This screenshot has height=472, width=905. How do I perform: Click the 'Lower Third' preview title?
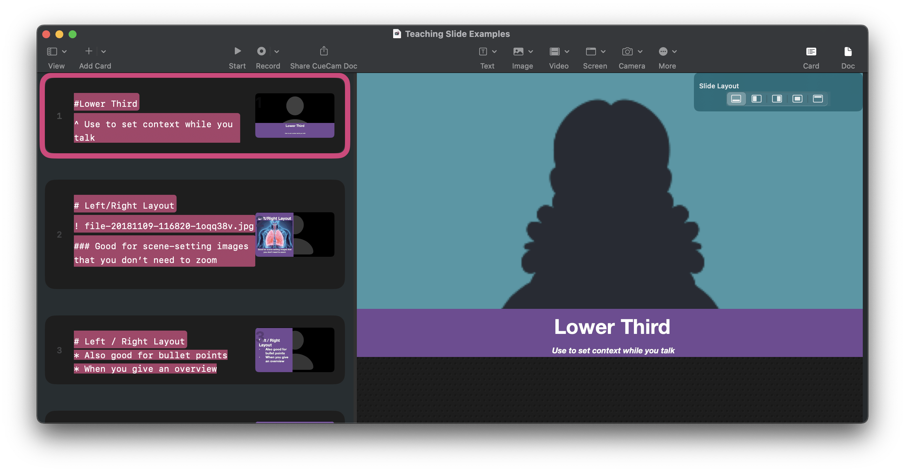[612, 326]
